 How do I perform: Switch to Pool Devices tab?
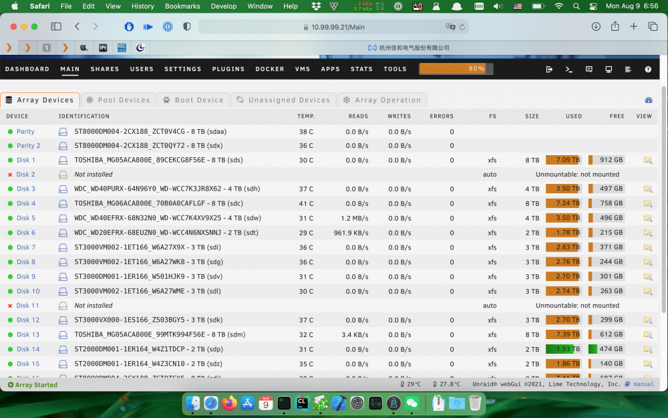[x=118, y=100]
